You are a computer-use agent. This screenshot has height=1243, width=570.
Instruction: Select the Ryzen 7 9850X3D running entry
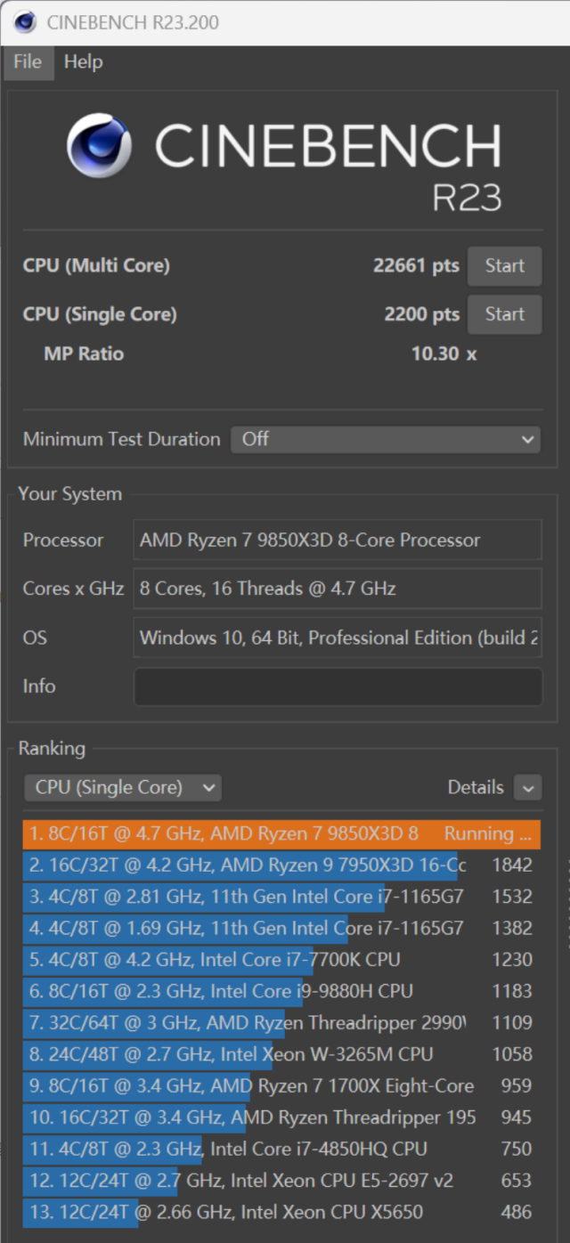(x=281, y=833)
